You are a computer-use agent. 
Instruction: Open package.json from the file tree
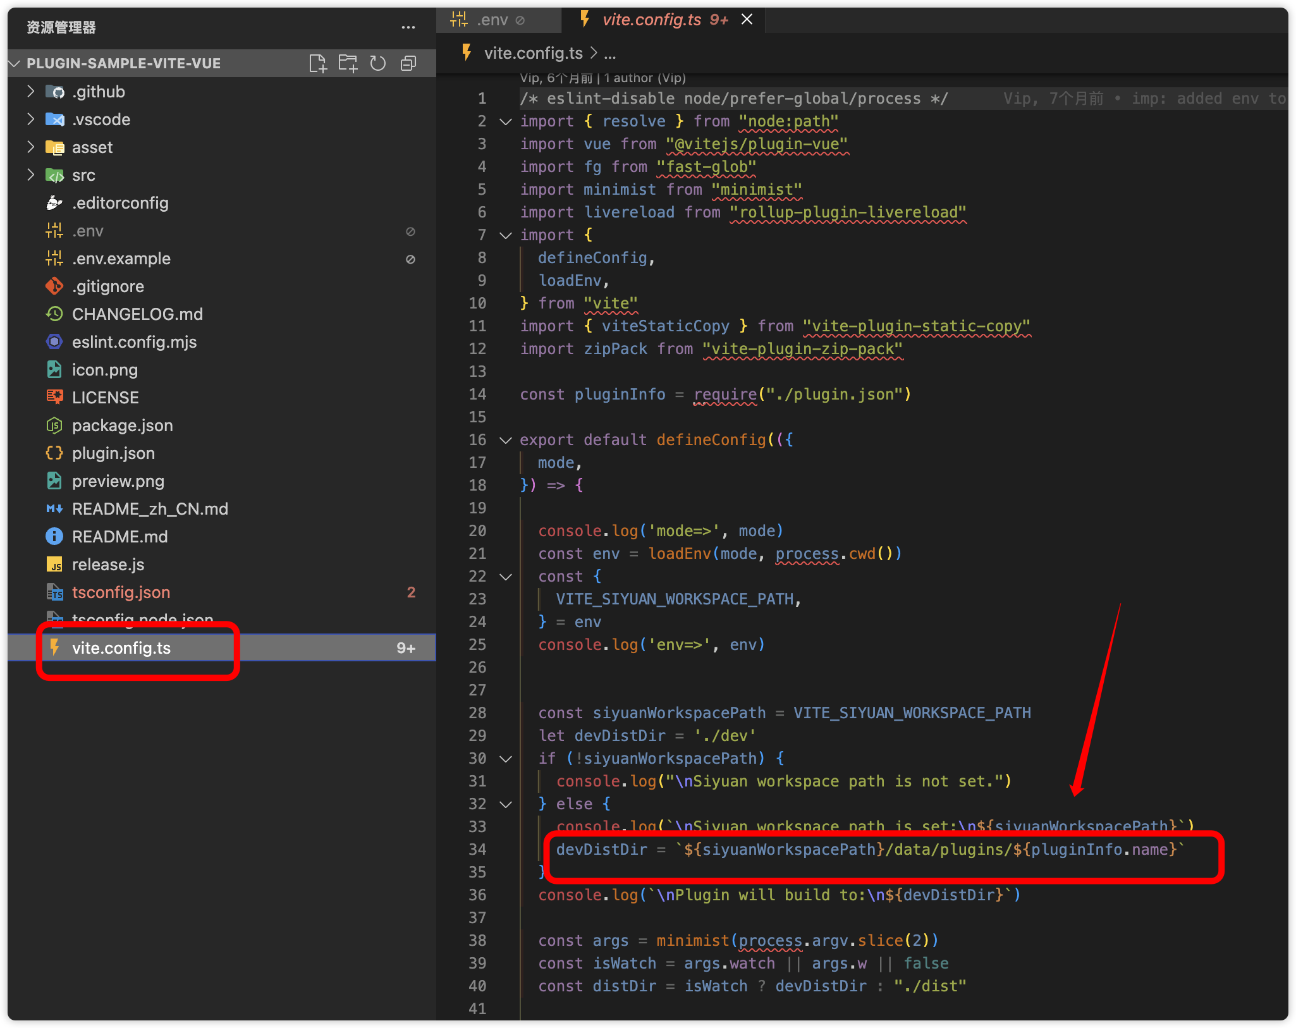(x=122, y=425)
